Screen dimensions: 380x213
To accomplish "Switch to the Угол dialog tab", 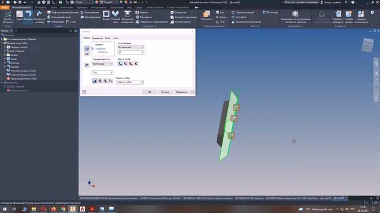I will click(116, 38).
